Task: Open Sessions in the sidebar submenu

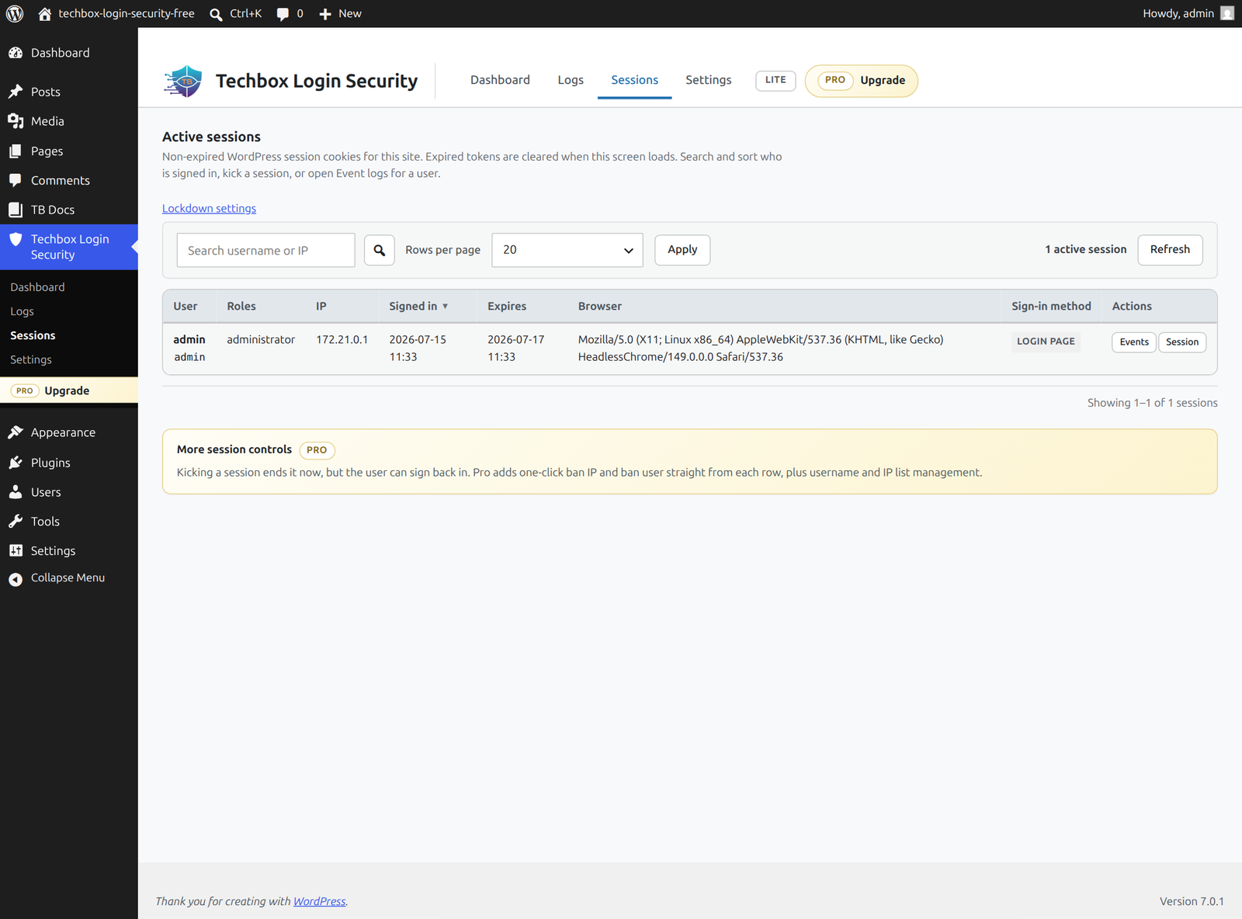Action: [x=33, y=335]
